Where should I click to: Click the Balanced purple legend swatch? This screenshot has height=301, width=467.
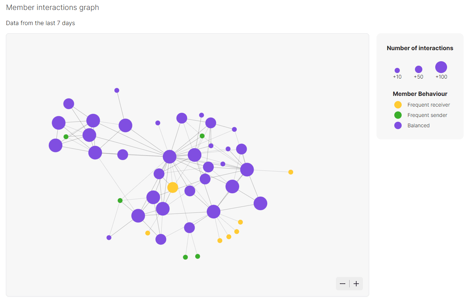[398, 125]
